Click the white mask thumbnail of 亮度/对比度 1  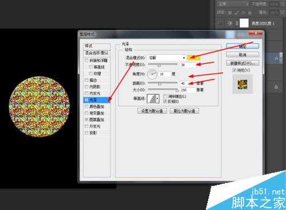pos(244,23)
